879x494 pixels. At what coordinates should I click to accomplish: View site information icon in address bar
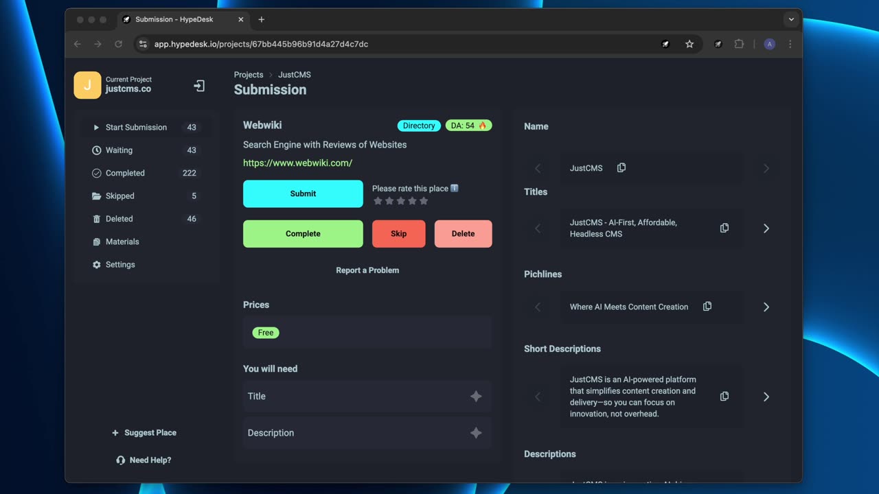143,44
